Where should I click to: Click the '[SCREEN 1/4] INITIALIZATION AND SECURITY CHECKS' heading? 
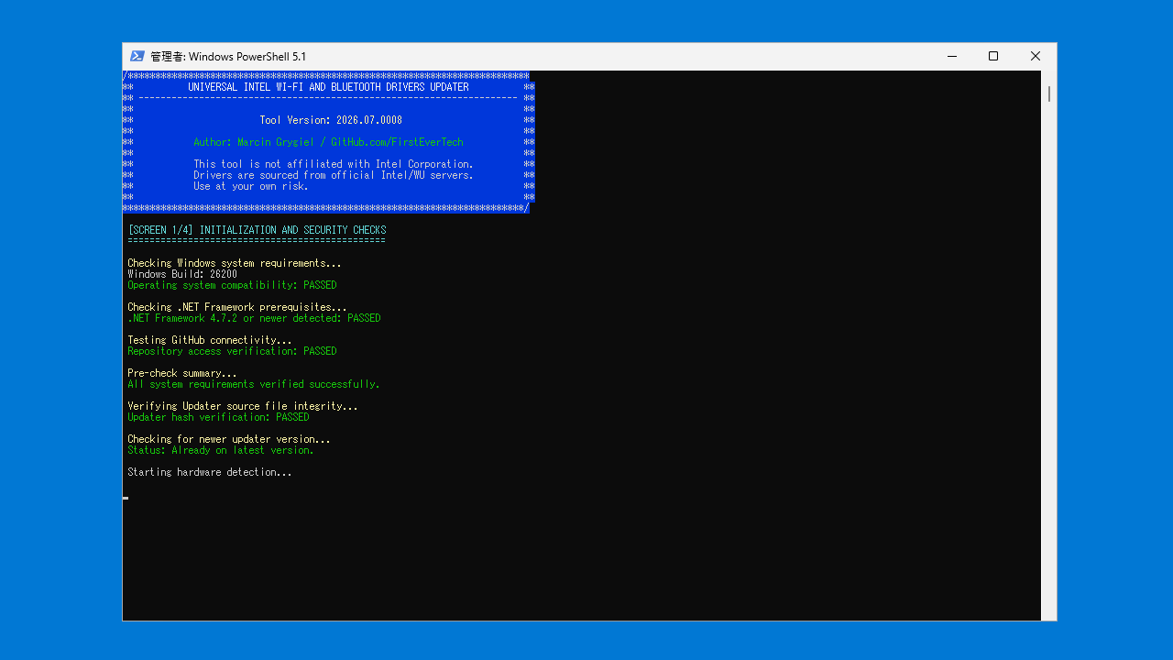coord(258,230)
